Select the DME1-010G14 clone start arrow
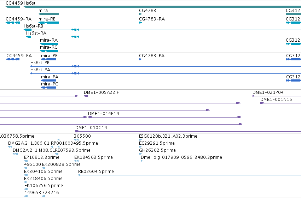The height and width of the screenshot is (198, 301). 77,131
